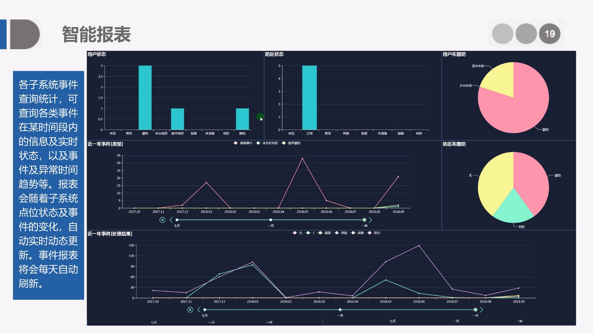
Task: Select 七天 point on event-type timeline
Action: pyautogui.click(x=177, y=220)
